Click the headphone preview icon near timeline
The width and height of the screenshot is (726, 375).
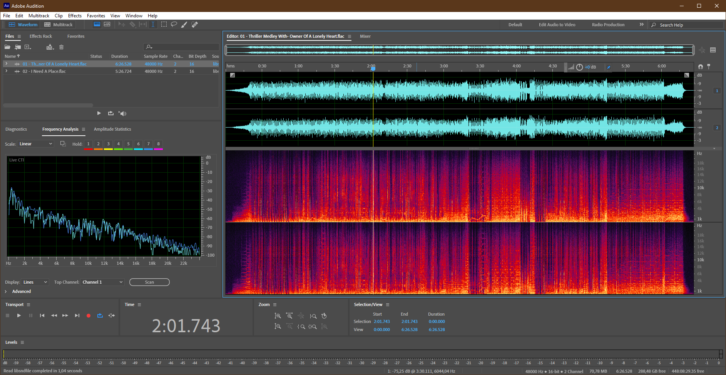pyautogui.click(x=701, y=66)
